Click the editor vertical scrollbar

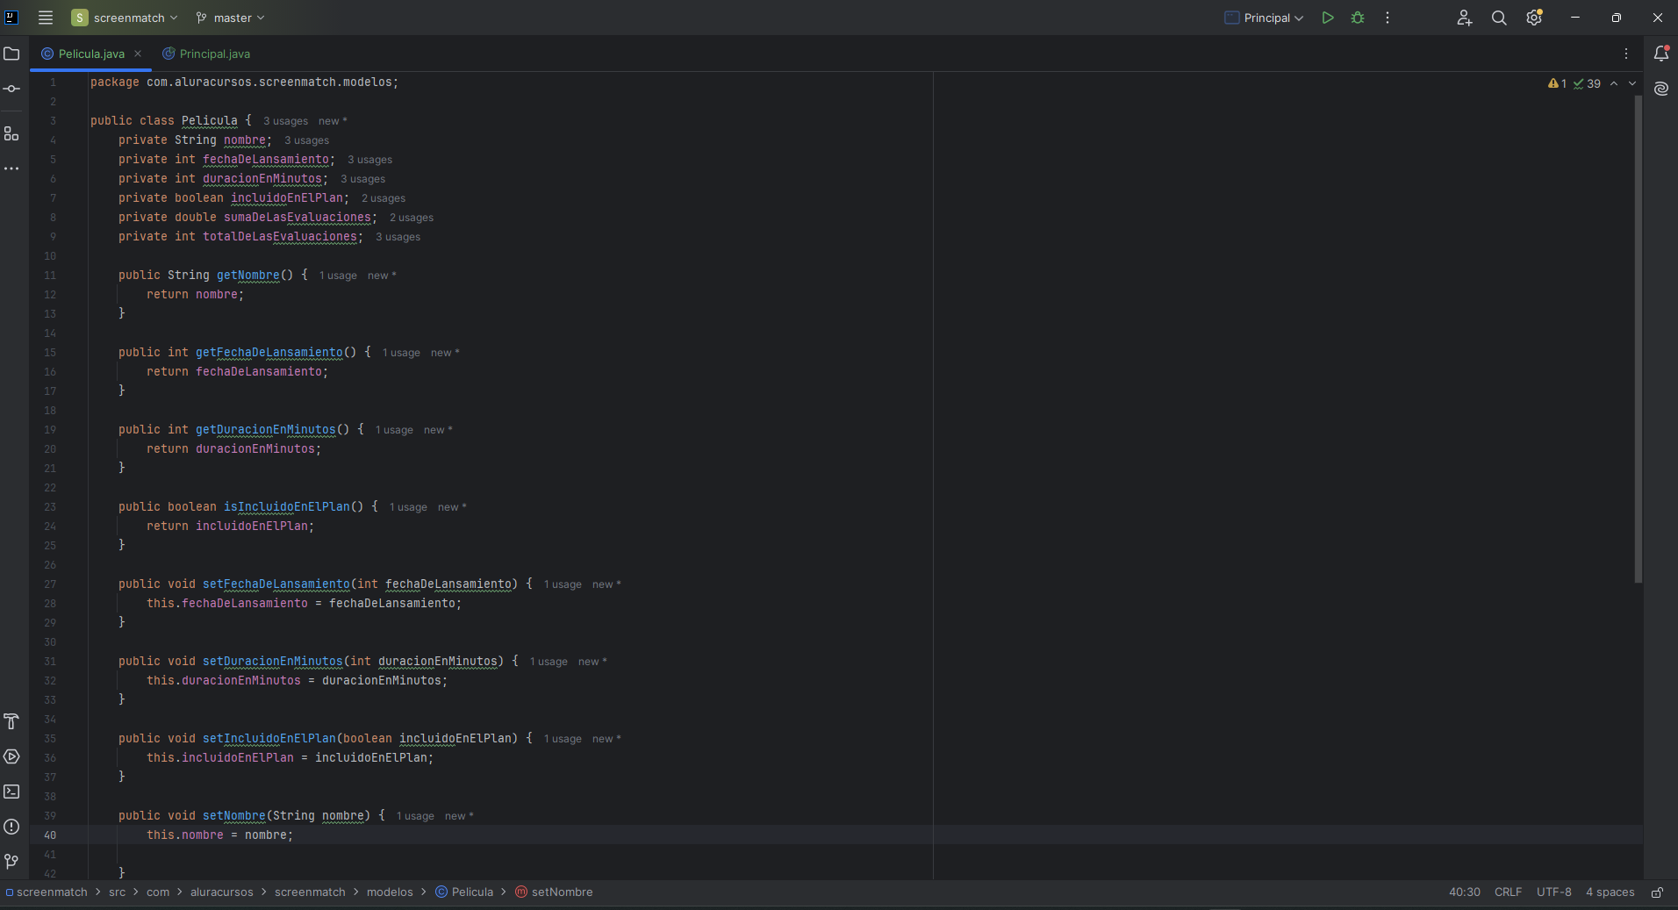point(1638,339)
